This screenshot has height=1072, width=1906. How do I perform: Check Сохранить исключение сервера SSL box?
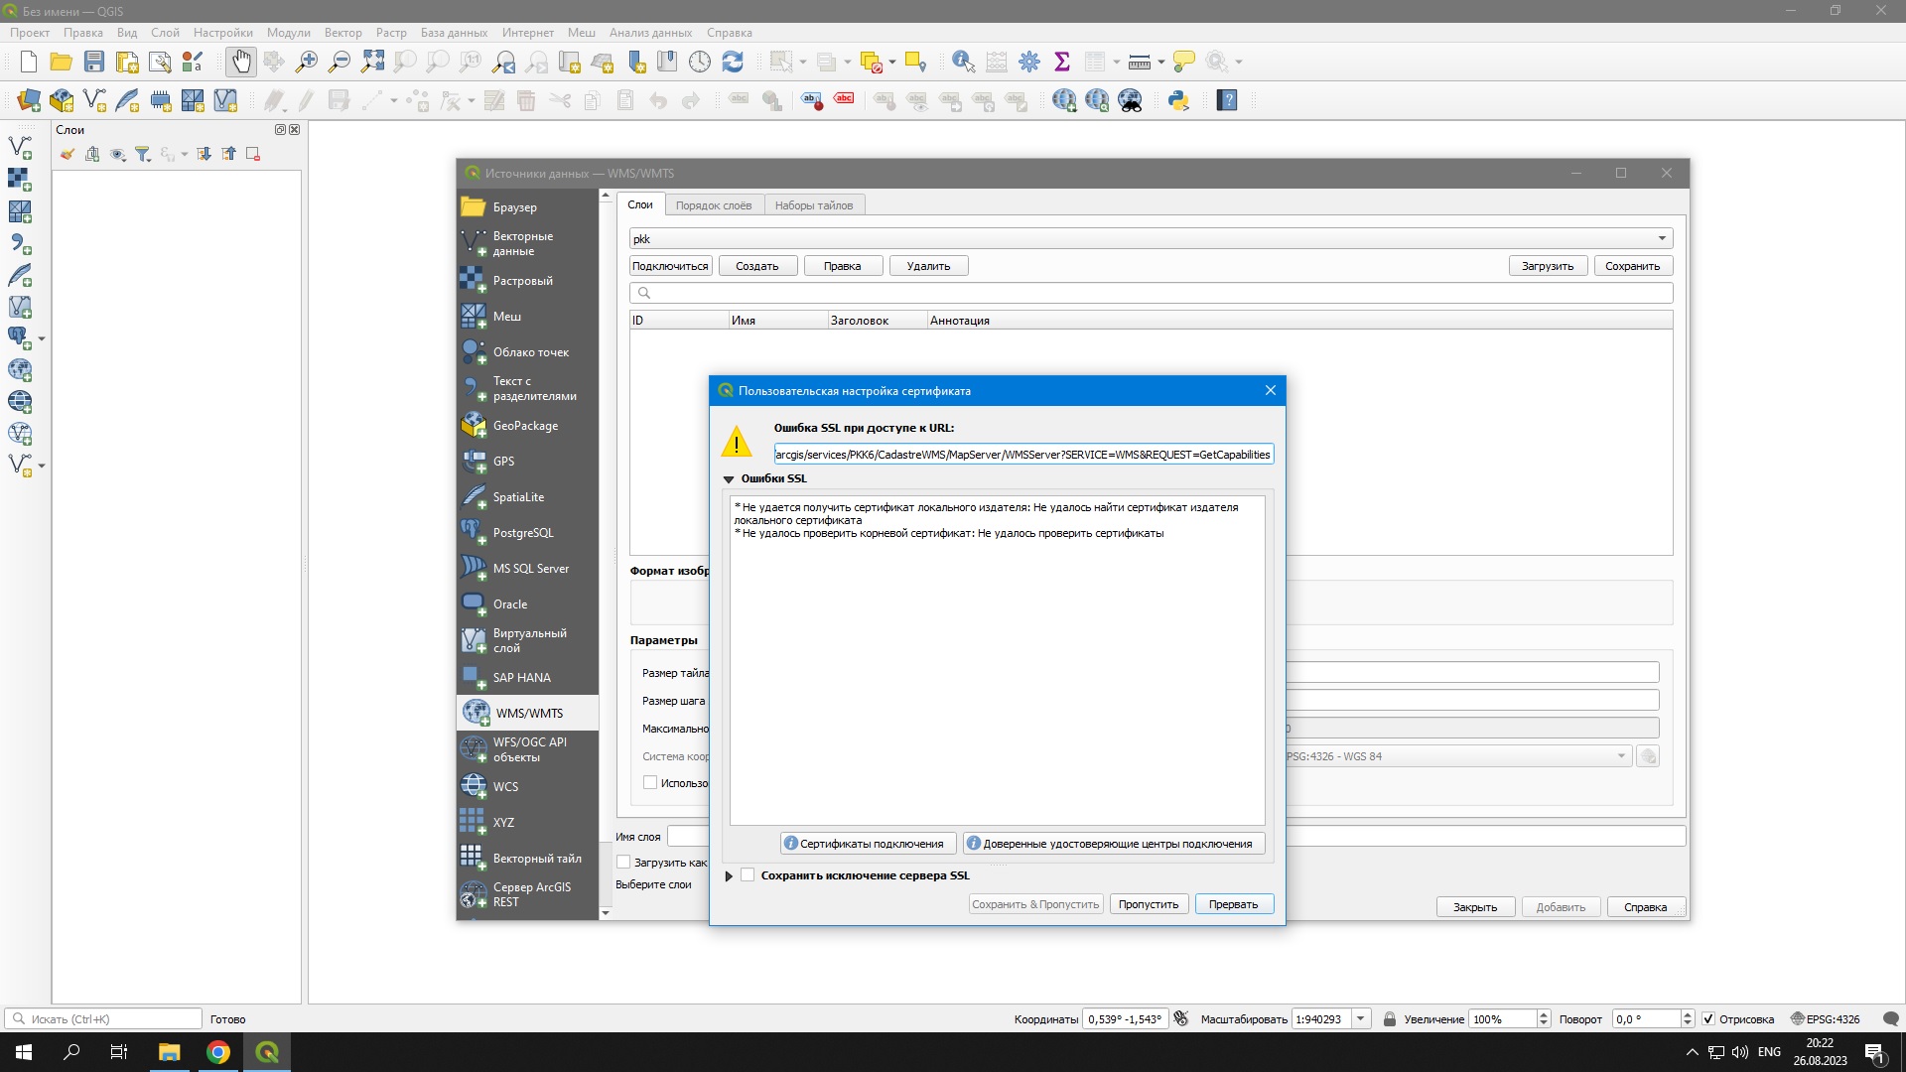tap(748, 874)
